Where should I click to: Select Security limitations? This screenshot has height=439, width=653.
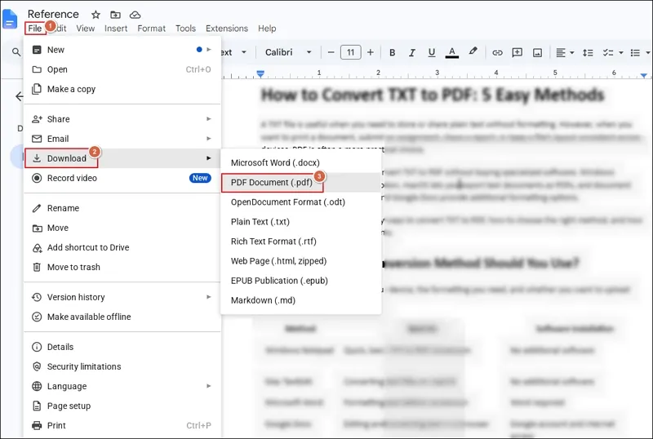(122, 366)
